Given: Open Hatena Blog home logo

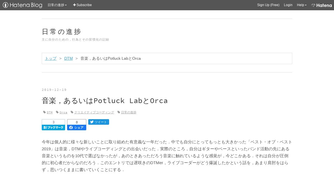Looking at the screenshot, I should 23,5.
